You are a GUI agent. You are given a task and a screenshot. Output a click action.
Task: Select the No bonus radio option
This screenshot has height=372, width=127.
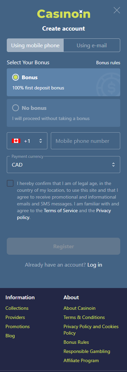16,108
